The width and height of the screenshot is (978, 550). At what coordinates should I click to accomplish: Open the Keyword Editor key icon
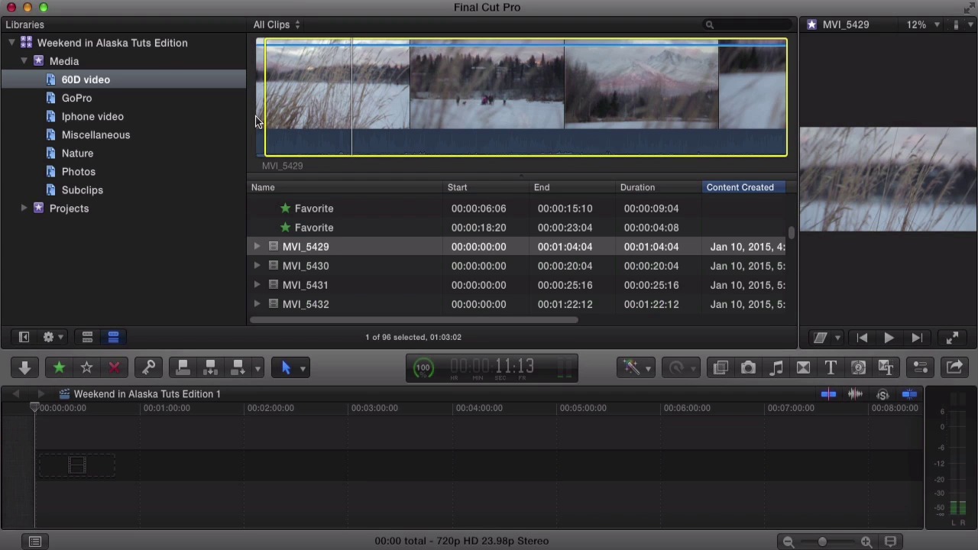tap(149, 368)
